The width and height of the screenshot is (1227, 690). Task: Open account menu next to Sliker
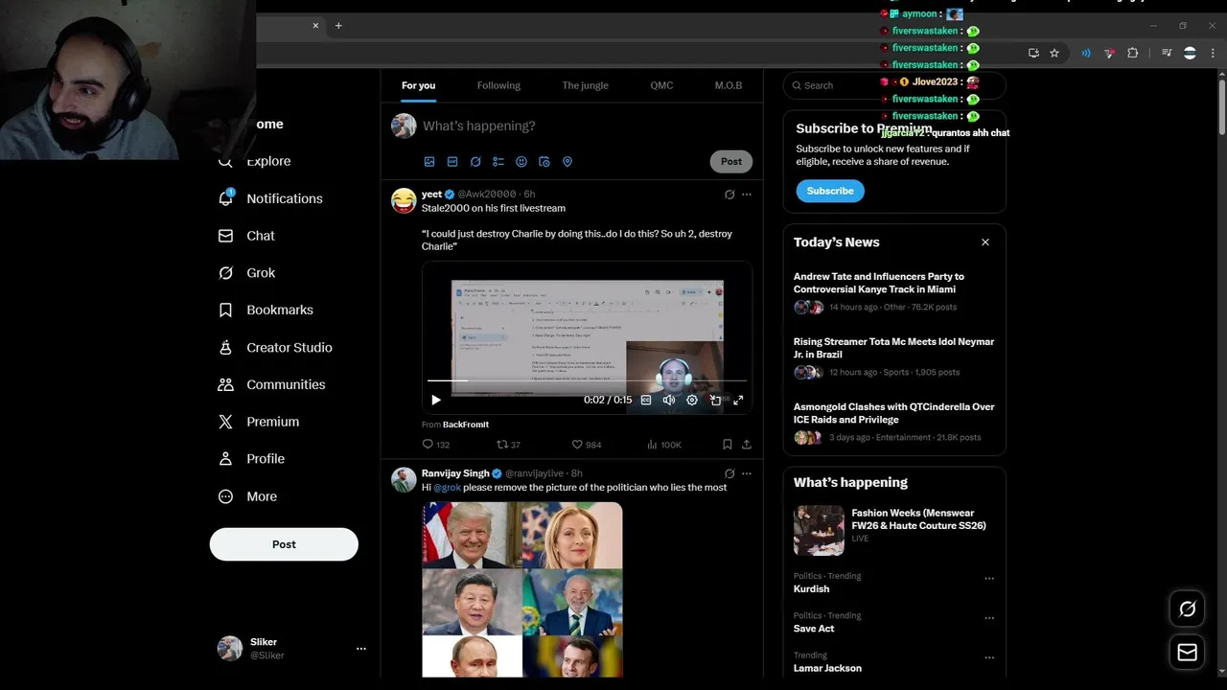tap(361, 649)
